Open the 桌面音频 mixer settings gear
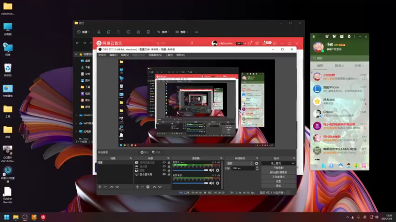Image resolution: width=396 pixels, height=222 pixels. point(218,183)
